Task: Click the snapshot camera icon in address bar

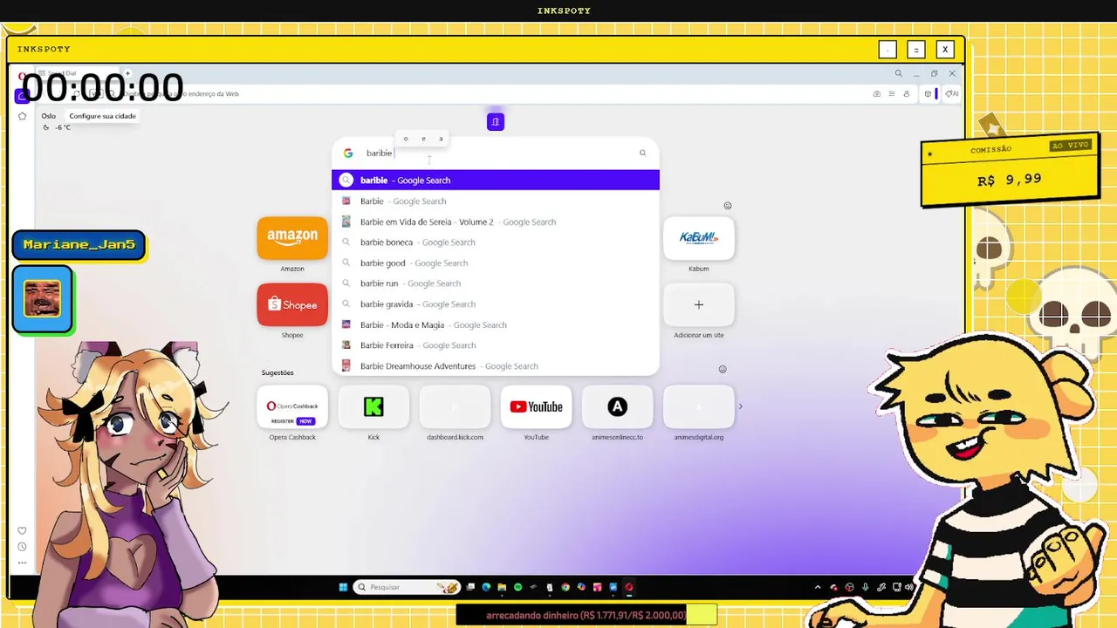Action: coord(877,94)
